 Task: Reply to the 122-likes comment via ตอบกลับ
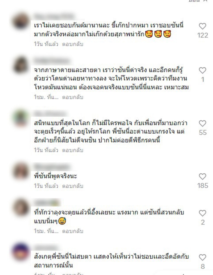click(73, 44)
